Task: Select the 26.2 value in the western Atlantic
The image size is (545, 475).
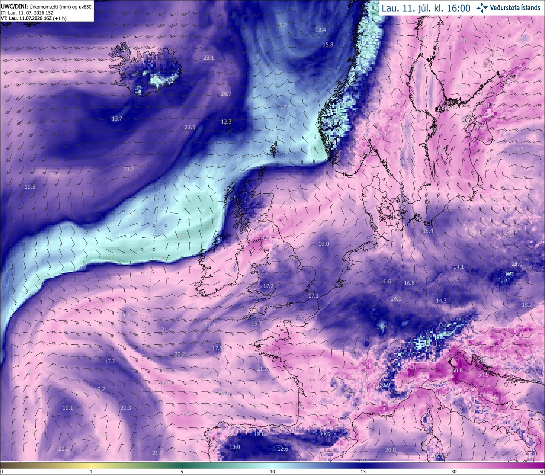Action: click(x=54, y=175)
